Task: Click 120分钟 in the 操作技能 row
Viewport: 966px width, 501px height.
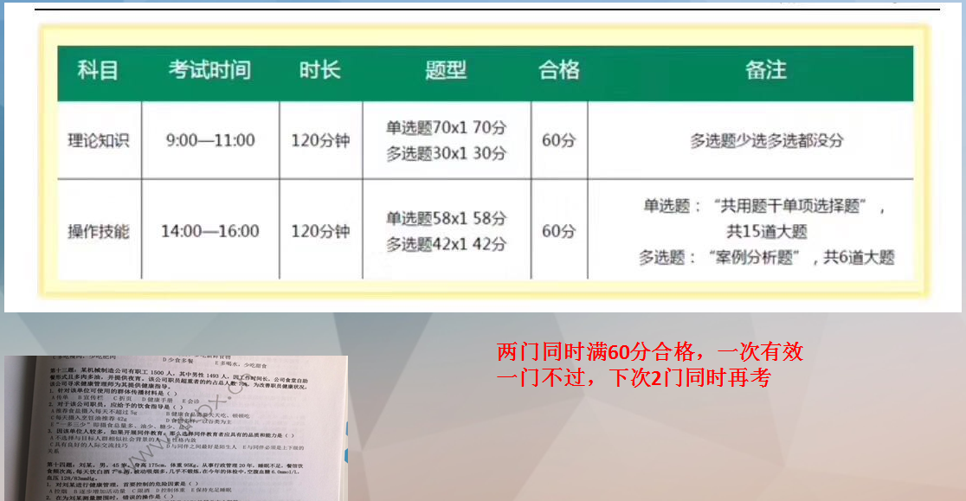Action: point(320,231)
